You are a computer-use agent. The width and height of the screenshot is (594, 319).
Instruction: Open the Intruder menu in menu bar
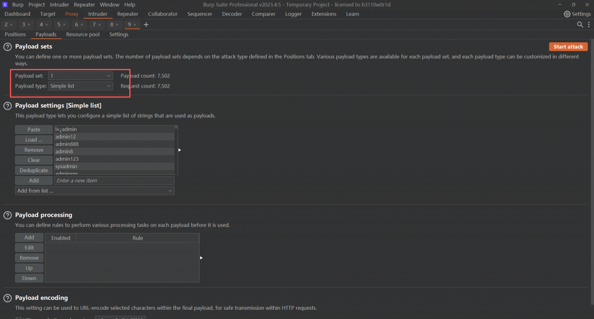pyautogui.click(x=59, y=5)
